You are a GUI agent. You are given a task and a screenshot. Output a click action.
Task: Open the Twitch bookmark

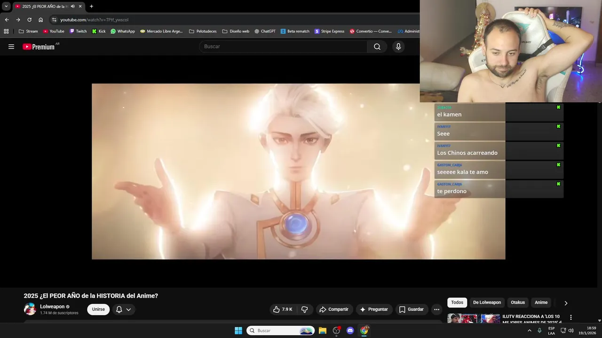[78, 31]
